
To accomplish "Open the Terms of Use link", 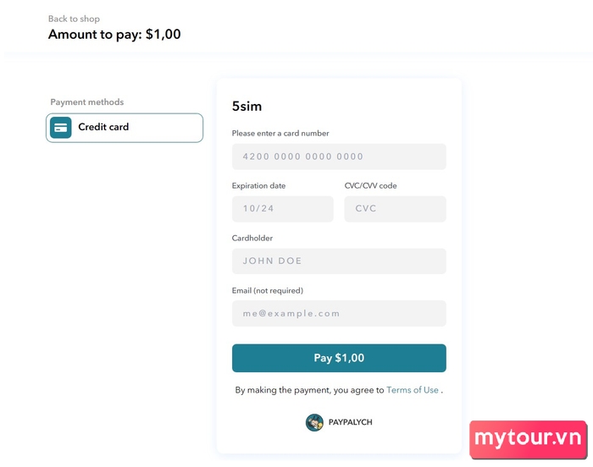I will pos(413,390).
